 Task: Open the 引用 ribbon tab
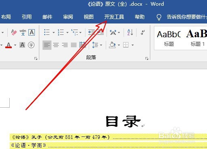coord(27,17)
